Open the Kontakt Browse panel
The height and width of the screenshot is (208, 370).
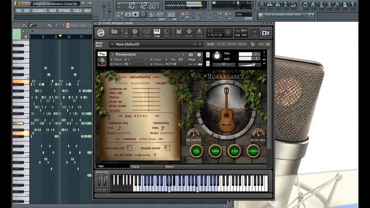[x=114, y=33]
